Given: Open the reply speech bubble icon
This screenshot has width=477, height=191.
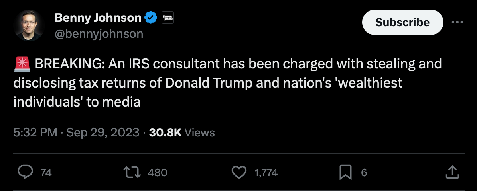Looking at the screenshot, I should coord(25,172).
